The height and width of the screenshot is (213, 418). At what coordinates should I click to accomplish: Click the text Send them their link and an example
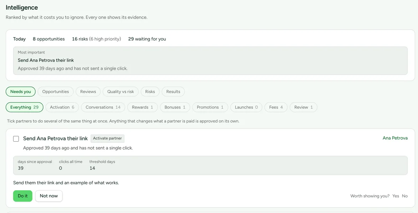coord(66,182)
